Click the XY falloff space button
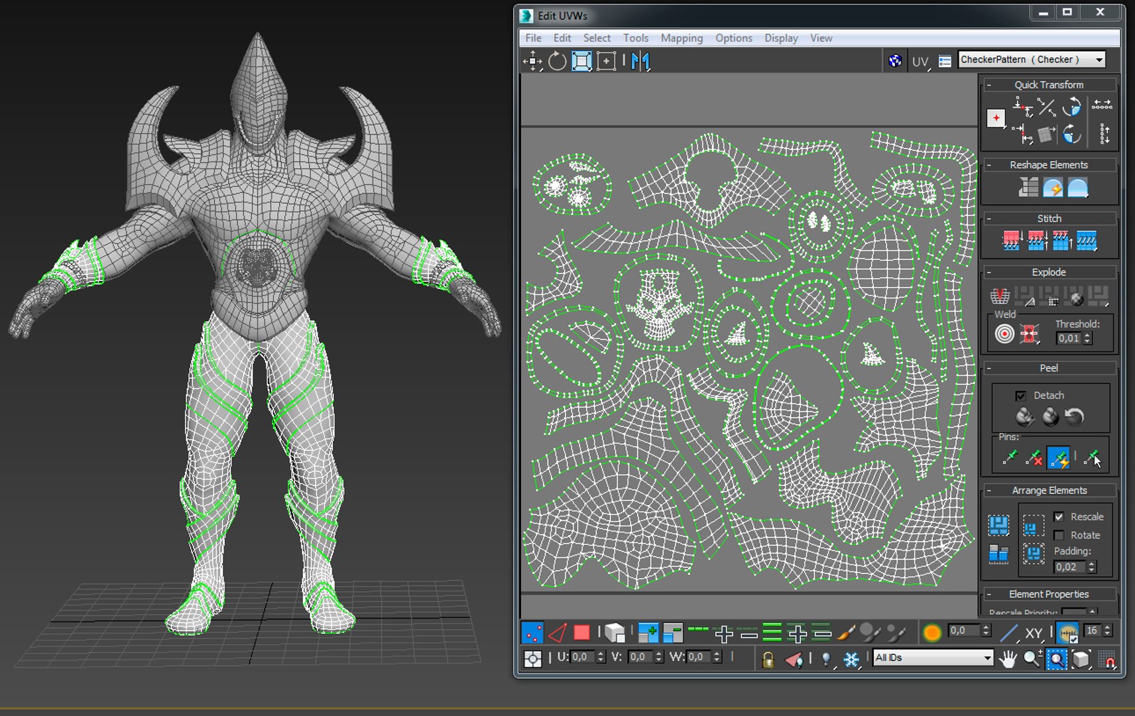Screen dimensions: 1135x716 (x=1034, y=634)
